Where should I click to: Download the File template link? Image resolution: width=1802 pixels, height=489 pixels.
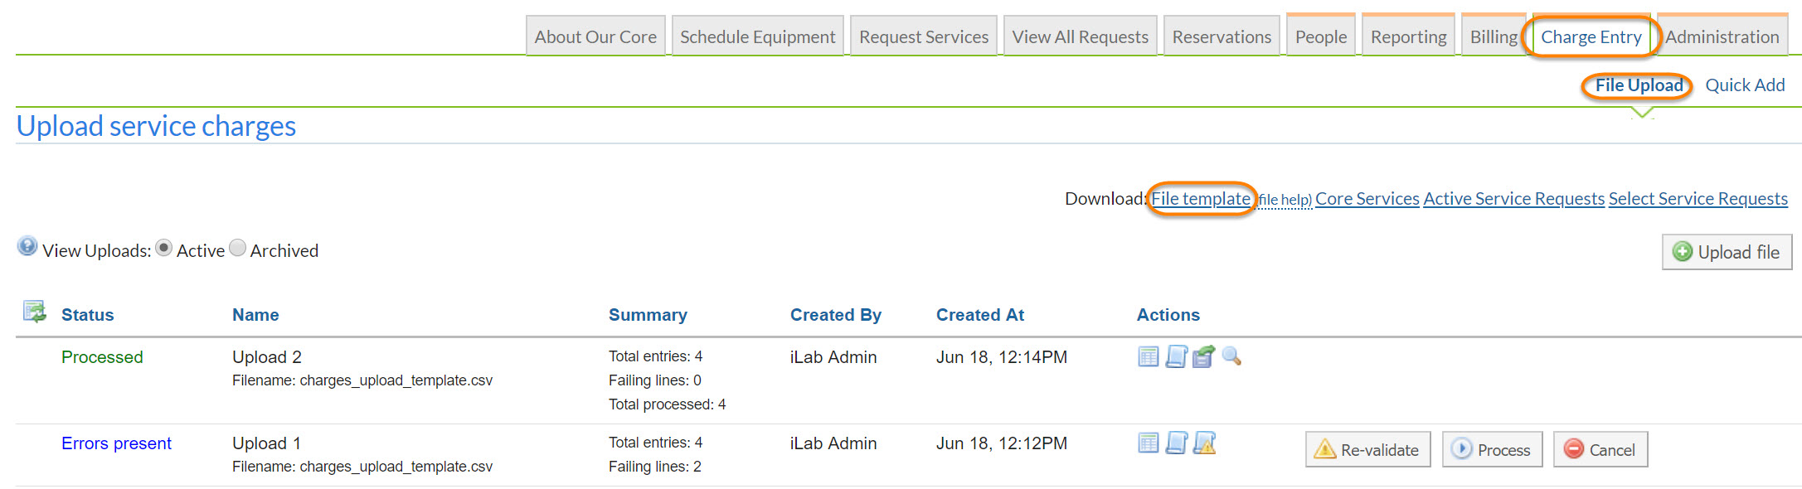(x=1200, y=199)
